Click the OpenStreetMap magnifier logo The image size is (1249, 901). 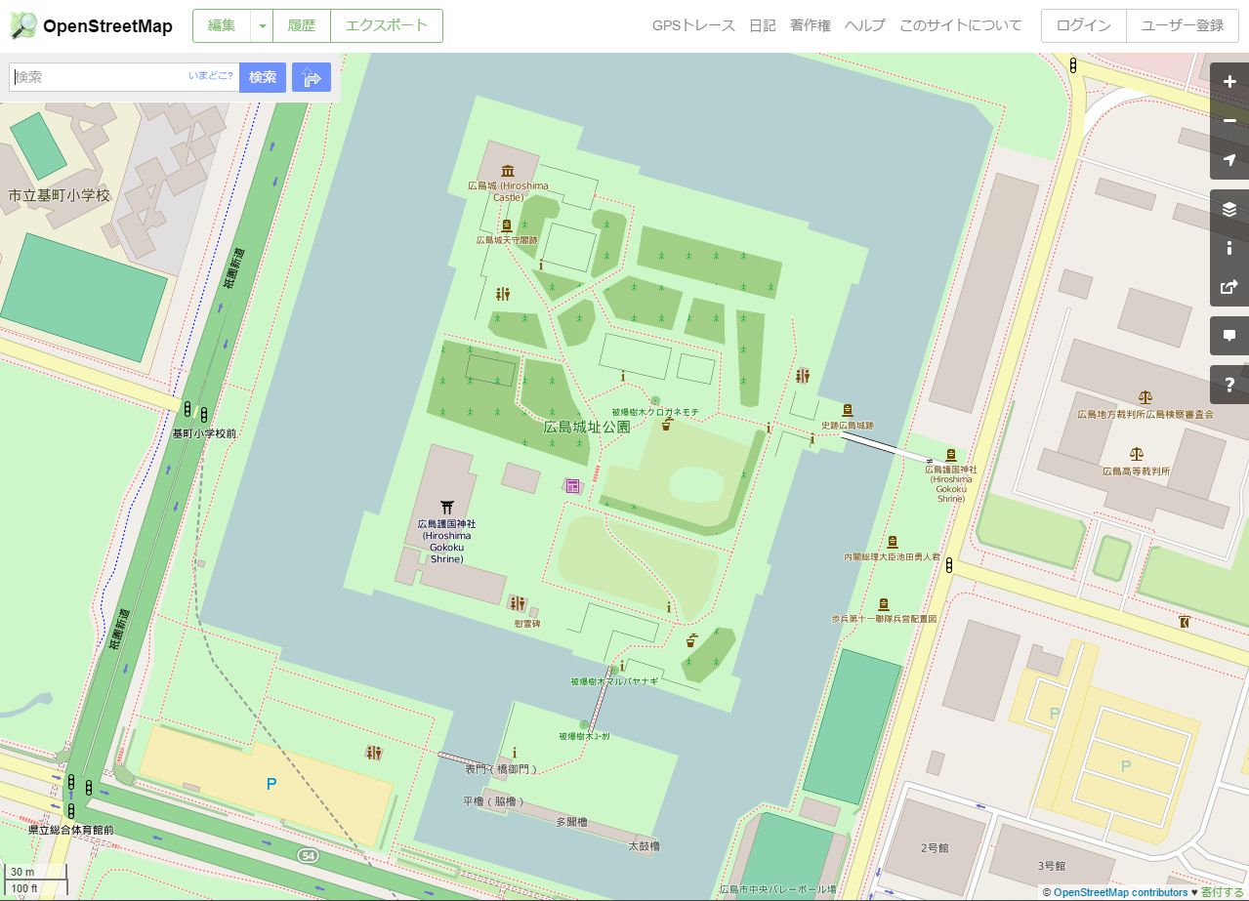point(23,25)
